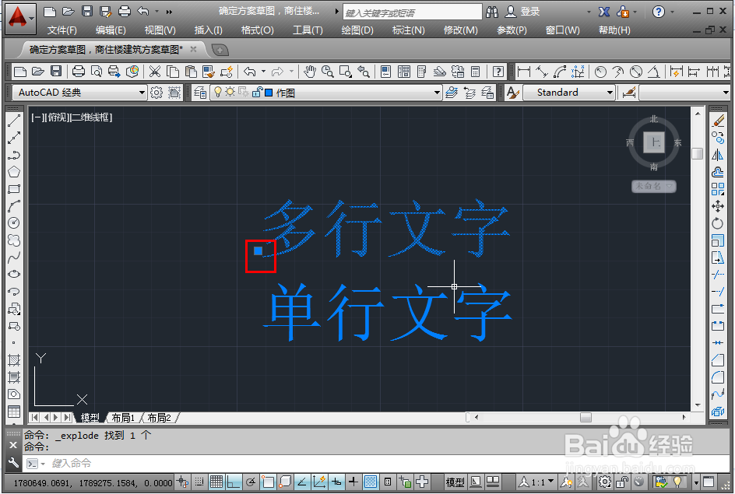This screenshot has height=494, width=735.
Task: Enable Object Snap in the status bar
Action: point(267,483)
